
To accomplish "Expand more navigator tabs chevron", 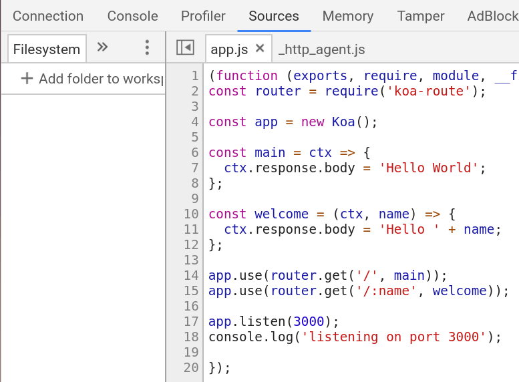I will 102,47.
